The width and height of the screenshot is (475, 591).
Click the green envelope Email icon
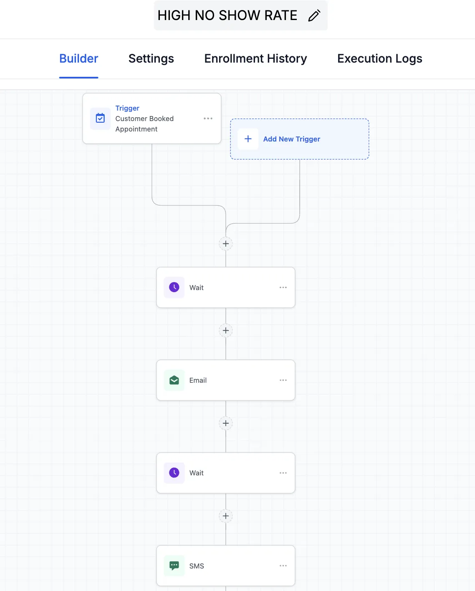(x=174, y=380)
